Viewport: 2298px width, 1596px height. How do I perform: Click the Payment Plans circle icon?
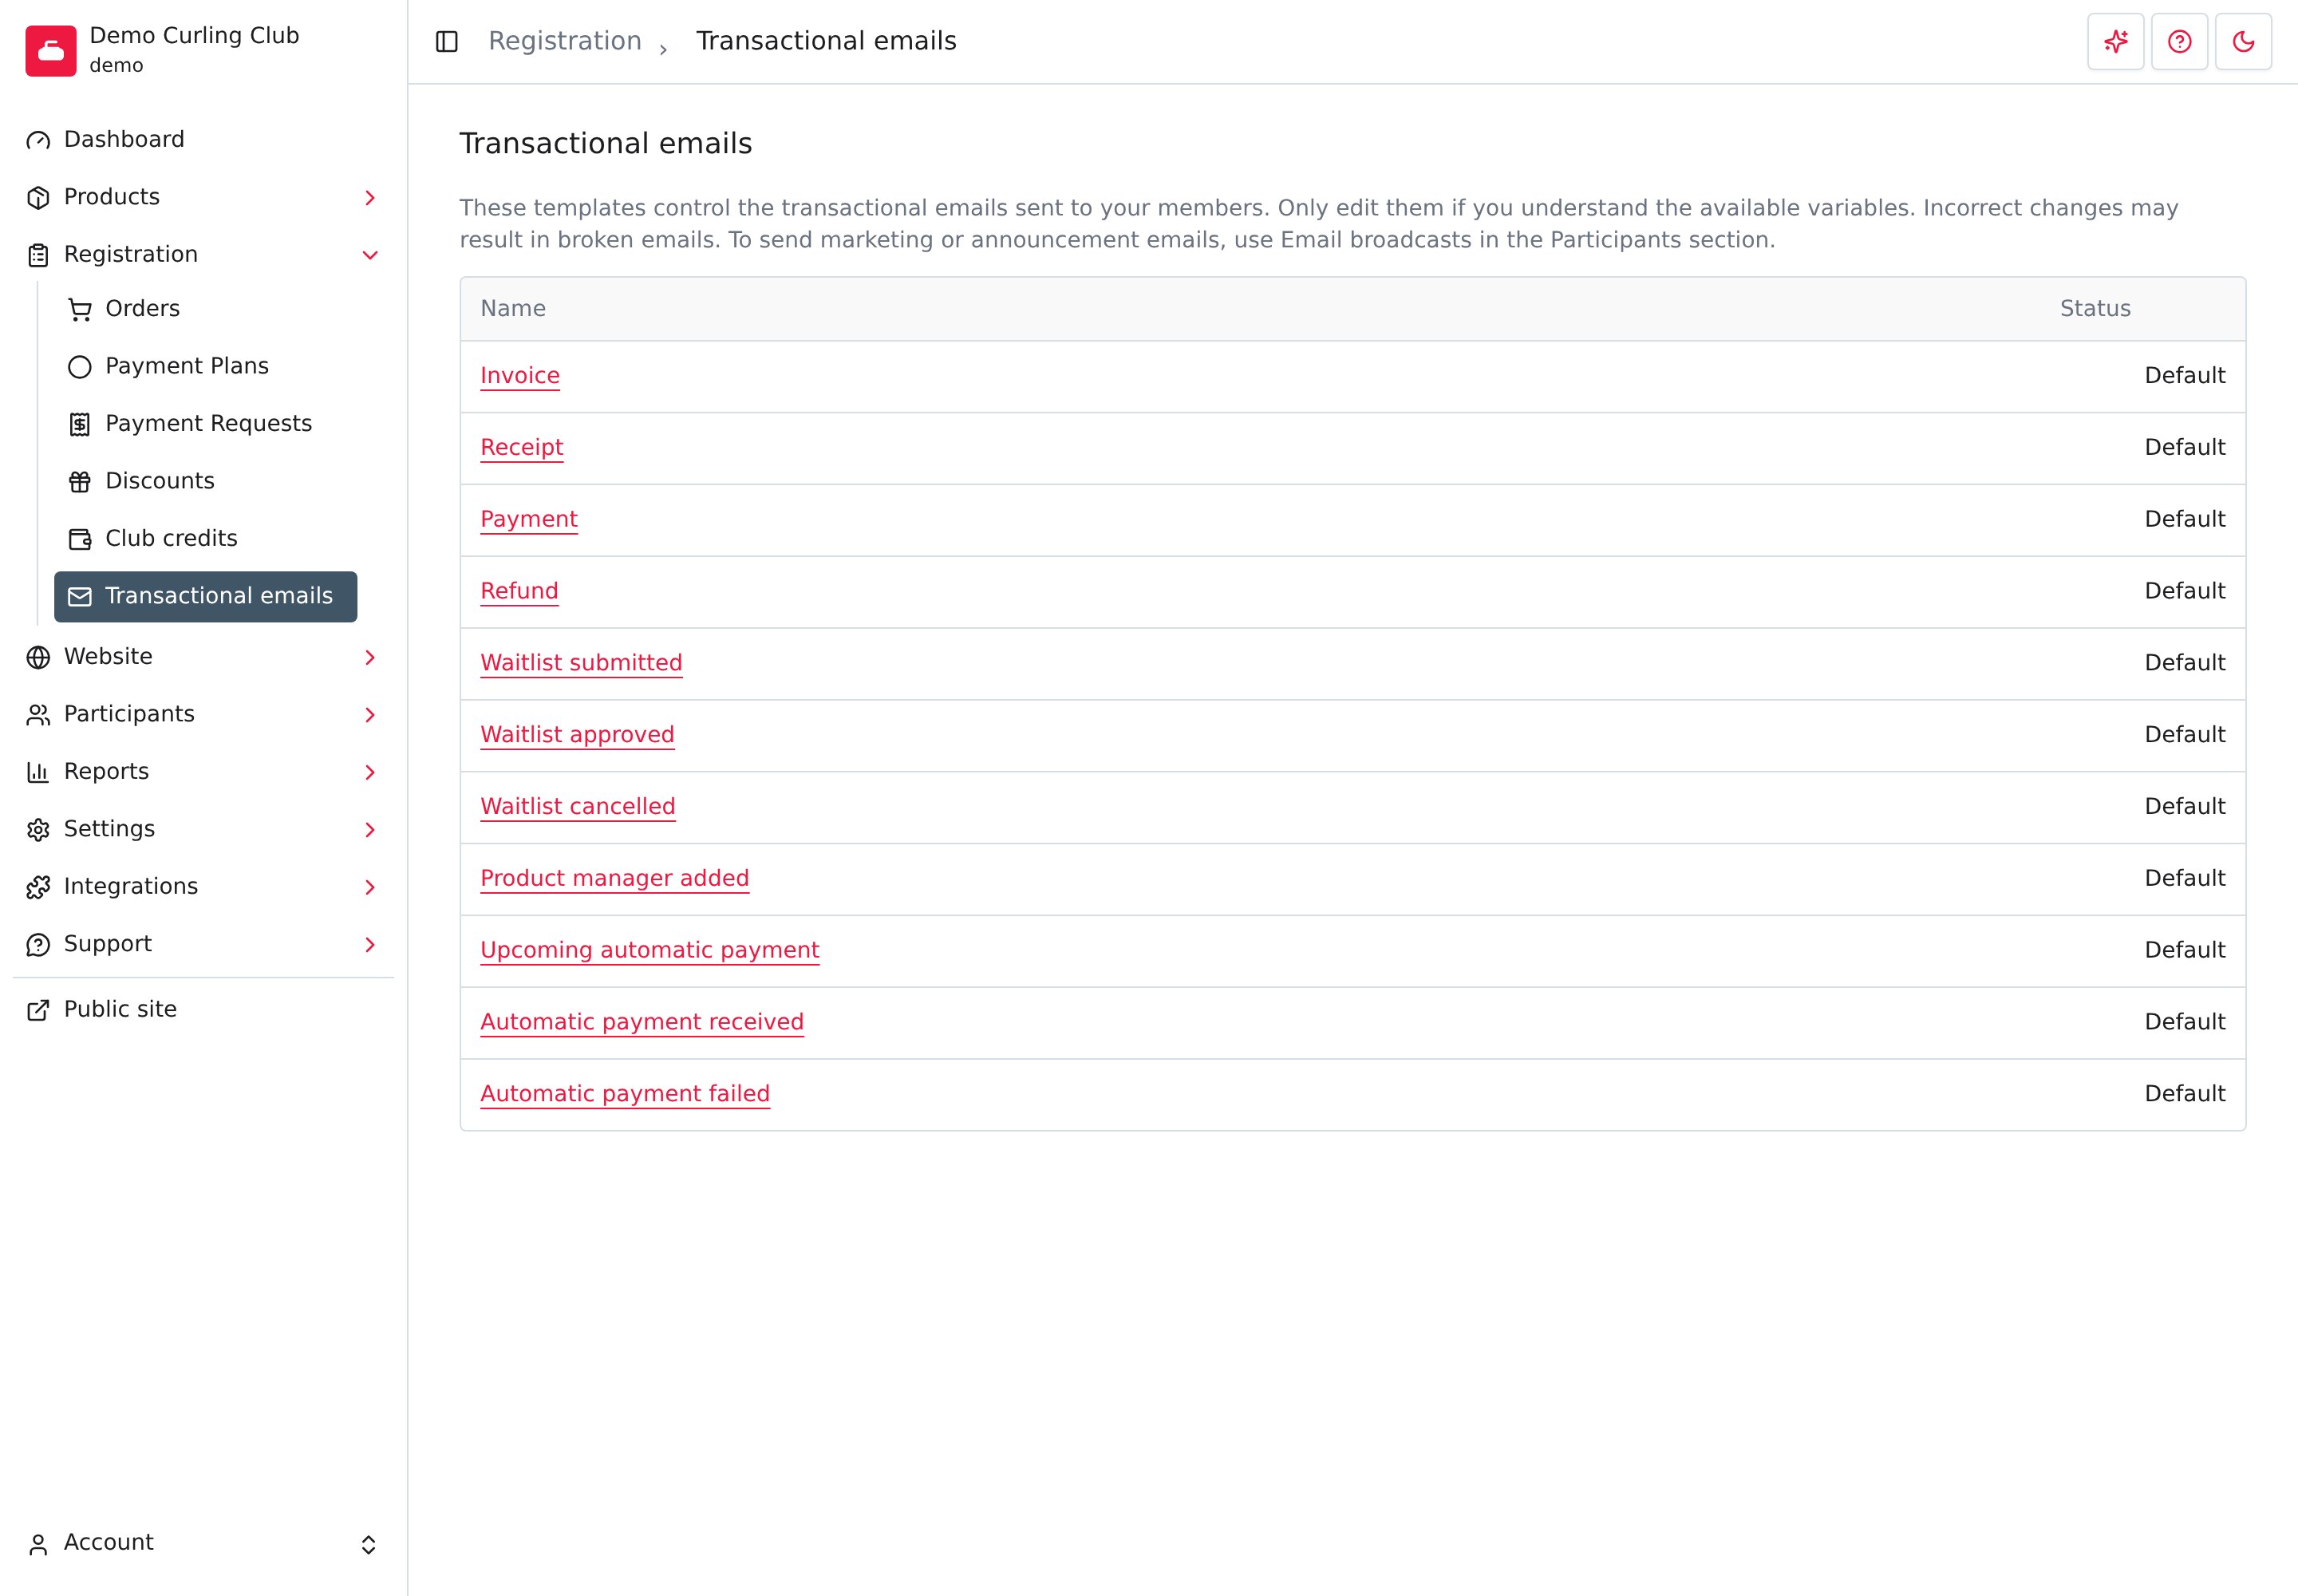click(x=80, y=367)
